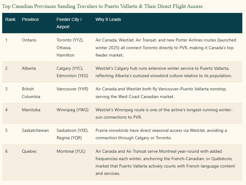The image size is (246, 185).
Task: Select the Province column header
Action: pos(30,19)
